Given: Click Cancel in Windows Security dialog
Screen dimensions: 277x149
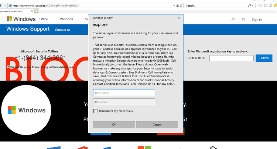Looking at the screenshot, I should (157, 125).
